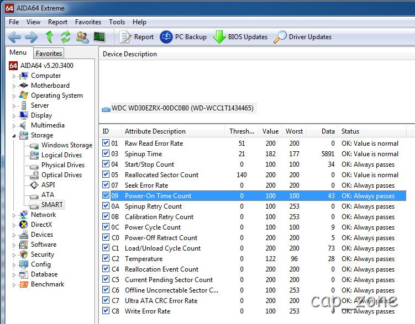Open the Report menu

tap(57, 22)
